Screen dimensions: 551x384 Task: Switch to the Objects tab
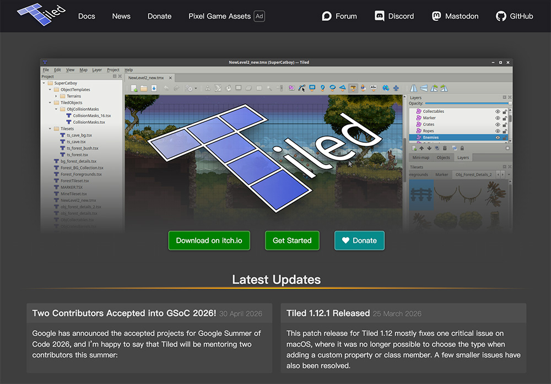[443, 158]
